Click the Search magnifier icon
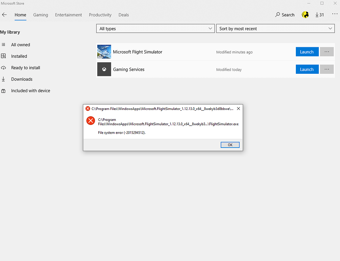The width and height of the screenshot is (340, 261). [x=277, y=15]
